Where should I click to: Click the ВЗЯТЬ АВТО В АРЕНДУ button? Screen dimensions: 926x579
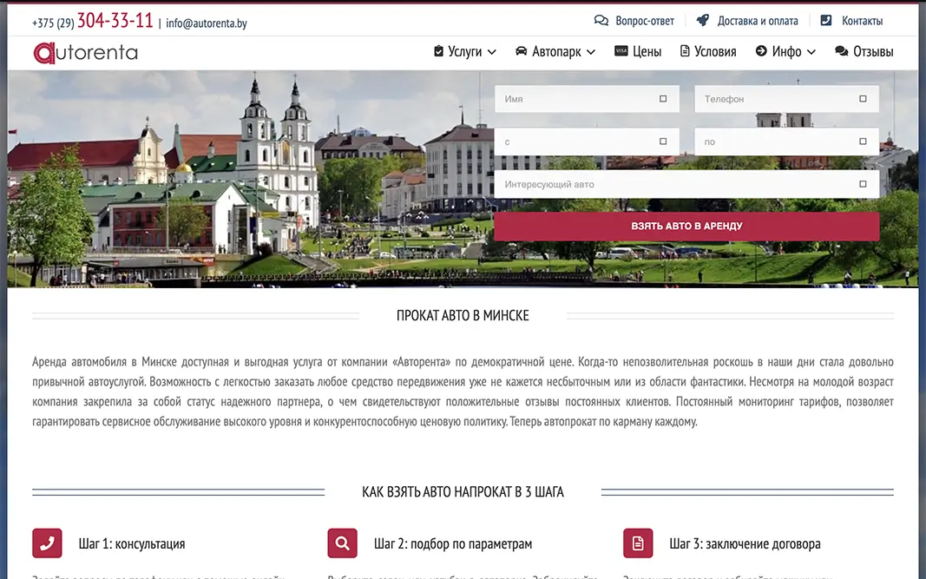pos(686,226)
